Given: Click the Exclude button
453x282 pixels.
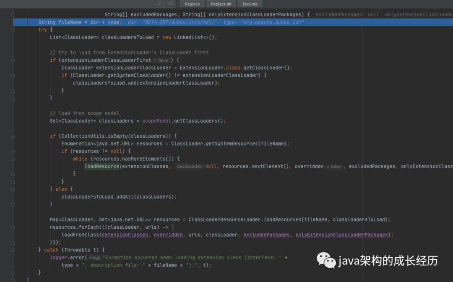Looking at the screenshot, I should click(250, 4).
